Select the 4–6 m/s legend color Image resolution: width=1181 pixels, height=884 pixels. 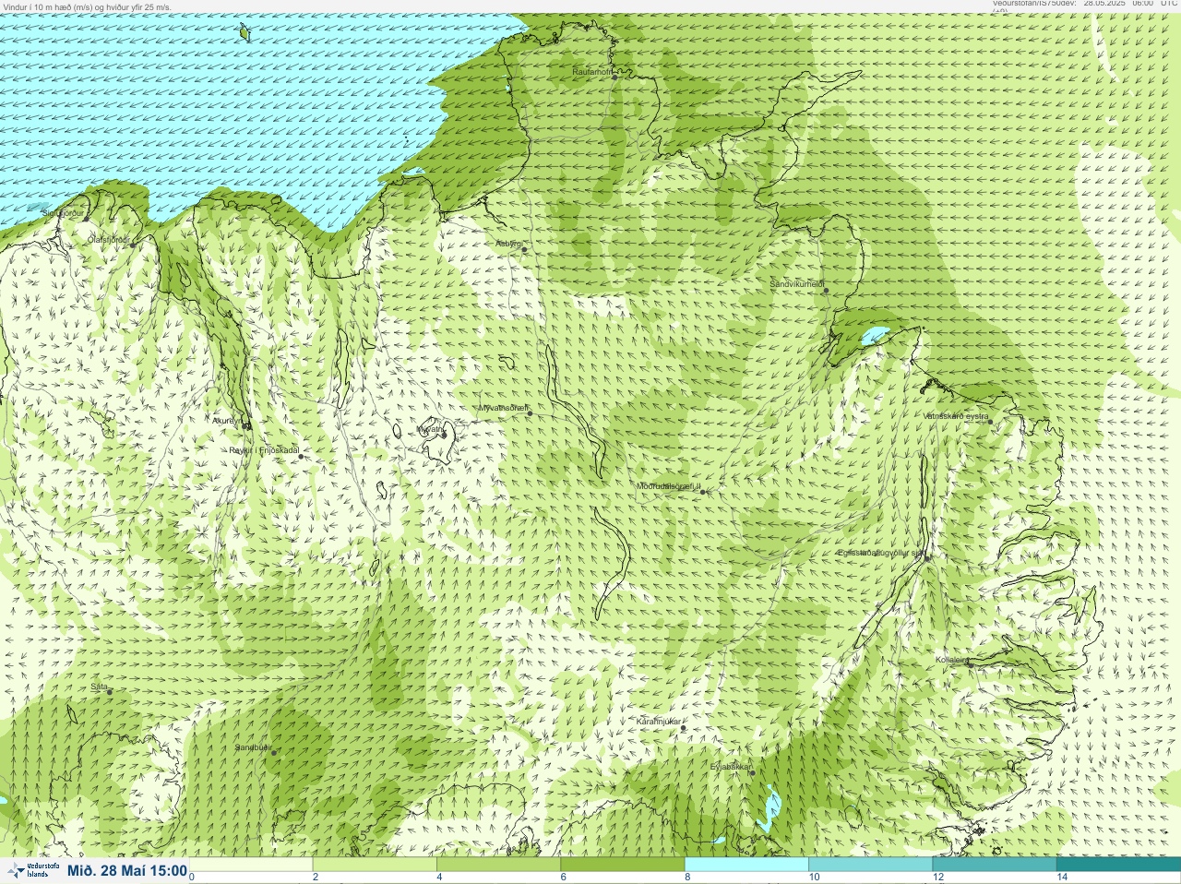tap(498, 865)
